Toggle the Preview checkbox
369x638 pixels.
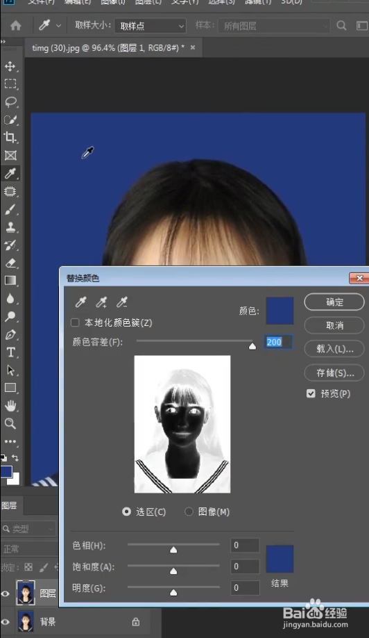(x=311, y=393)
